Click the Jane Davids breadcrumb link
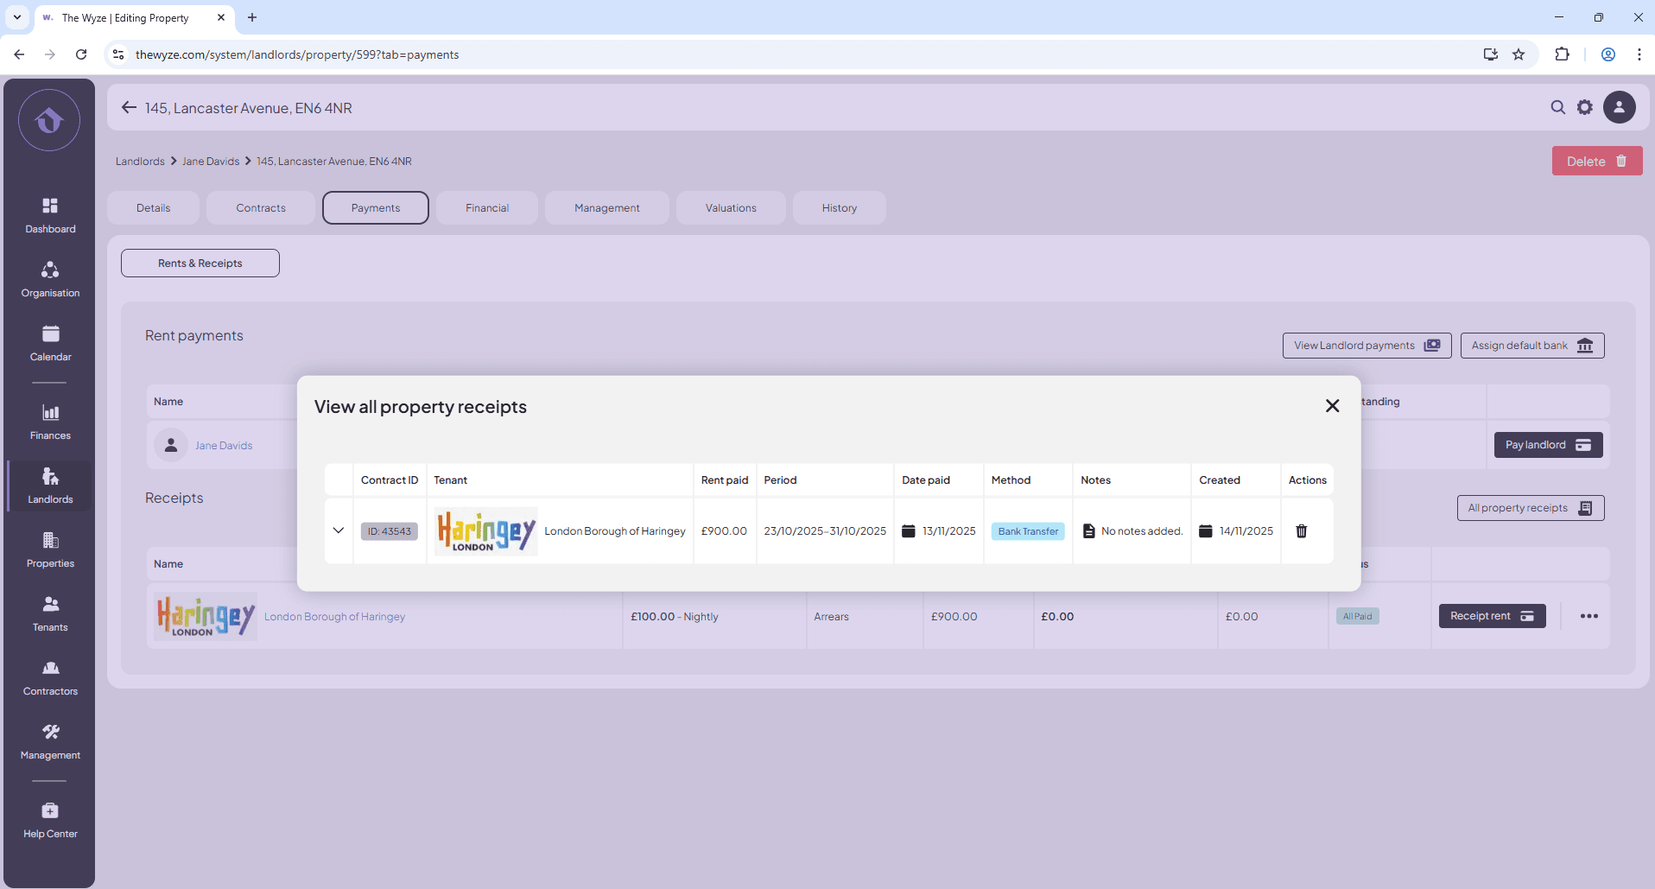The image size is (1655, 889). click(x=211, y=162)
